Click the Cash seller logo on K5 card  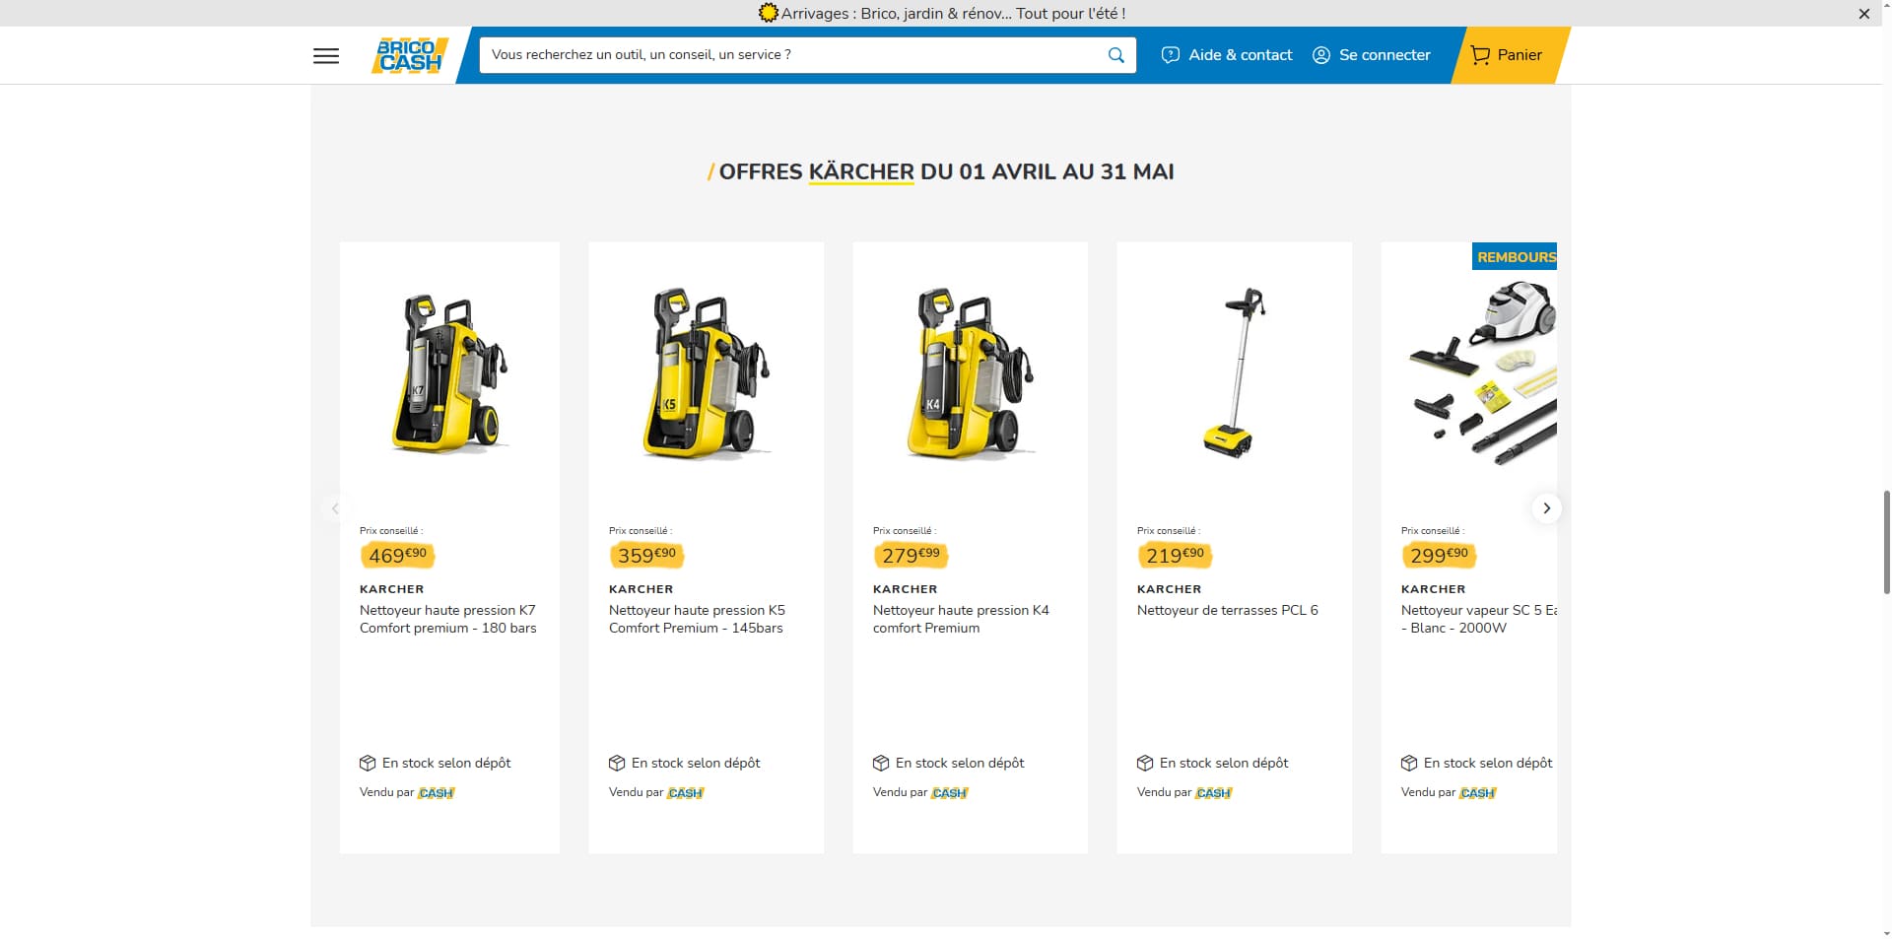tap(685, 792)
